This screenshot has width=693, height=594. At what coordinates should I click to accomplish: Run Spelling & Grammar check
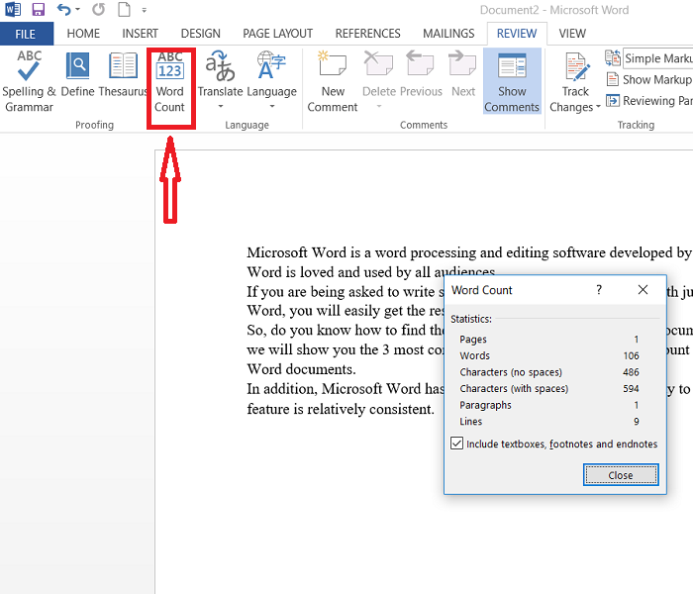[x=29, y=81]
